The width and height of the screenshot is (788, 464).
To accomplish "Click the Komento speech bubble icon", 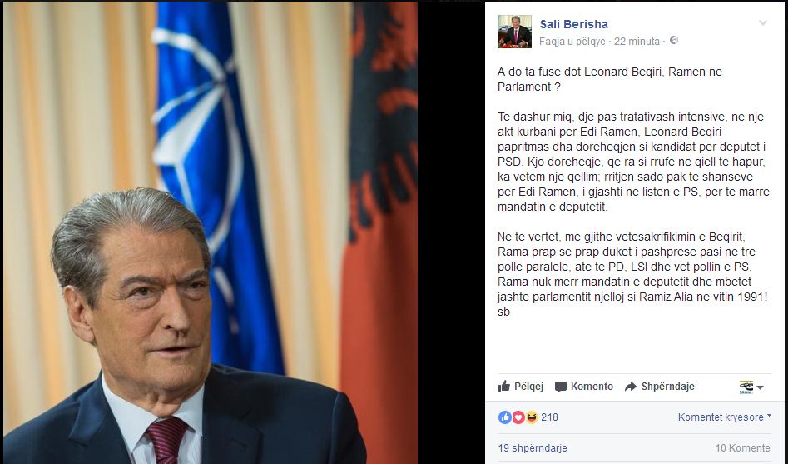I will [x=561, y=387].
